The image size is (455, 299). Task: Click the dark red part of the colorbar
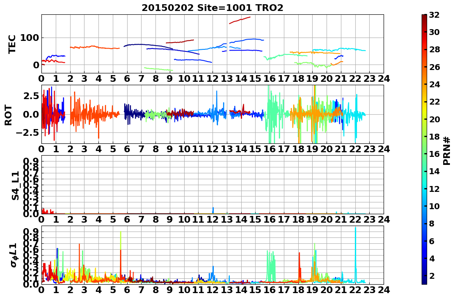click(424, 19)
